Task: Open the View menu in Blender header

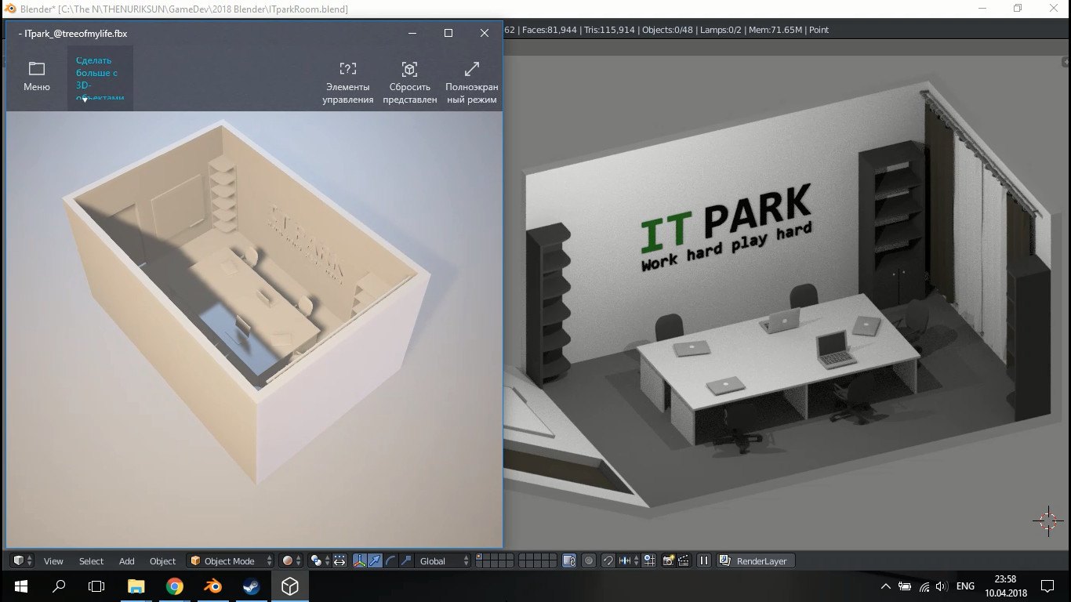Action: [x=53, y=561]
